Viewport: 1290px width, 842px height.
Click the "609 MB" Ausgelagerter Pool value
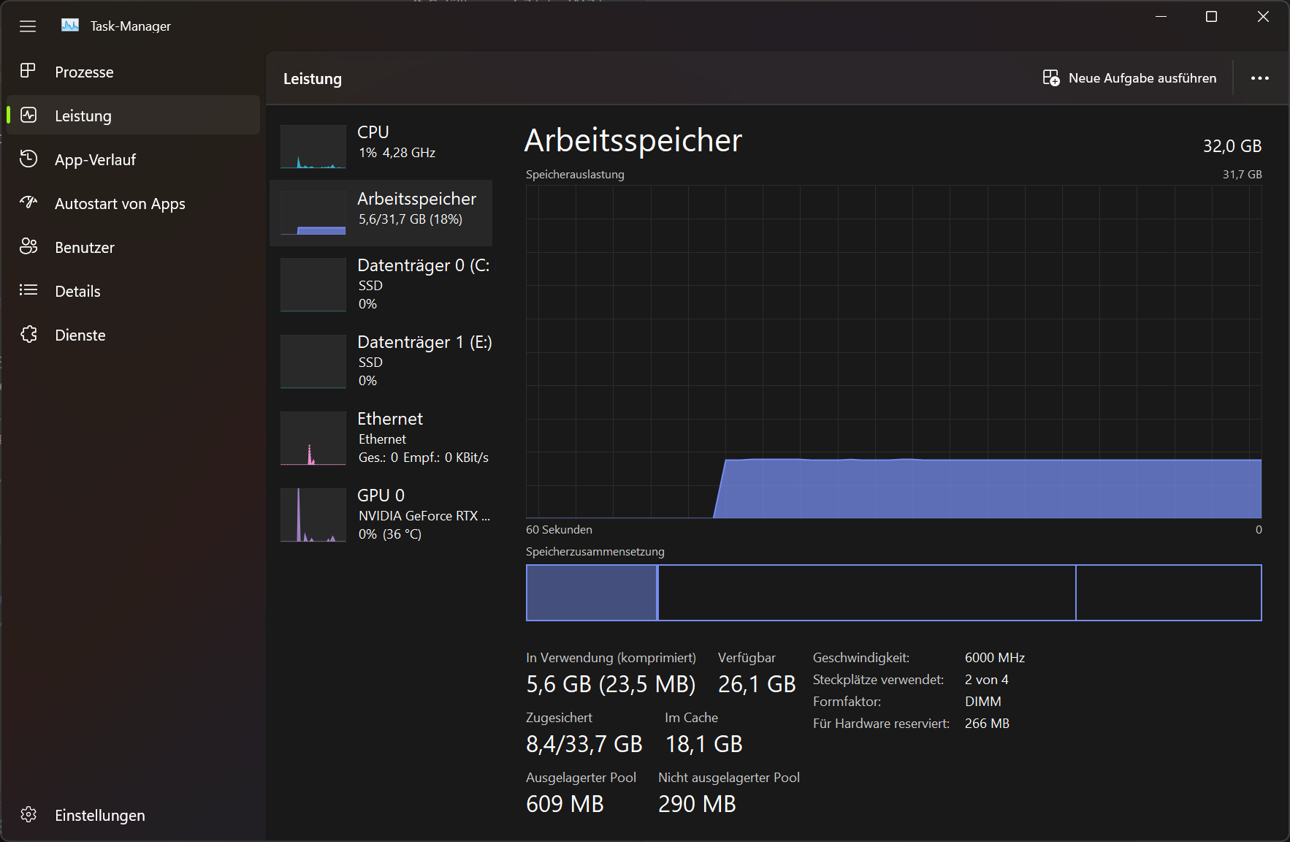tap(565, 804)
